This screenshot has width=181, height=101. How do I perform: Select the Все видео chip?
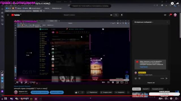pos(136,89)
